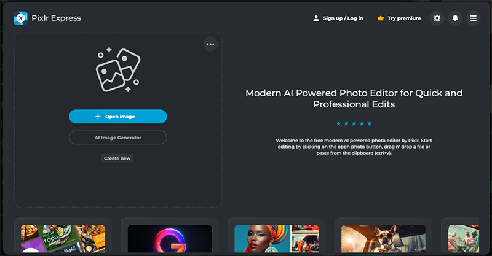Click the premium crown icon
The image size is (492, 256).
click(381, 18)
